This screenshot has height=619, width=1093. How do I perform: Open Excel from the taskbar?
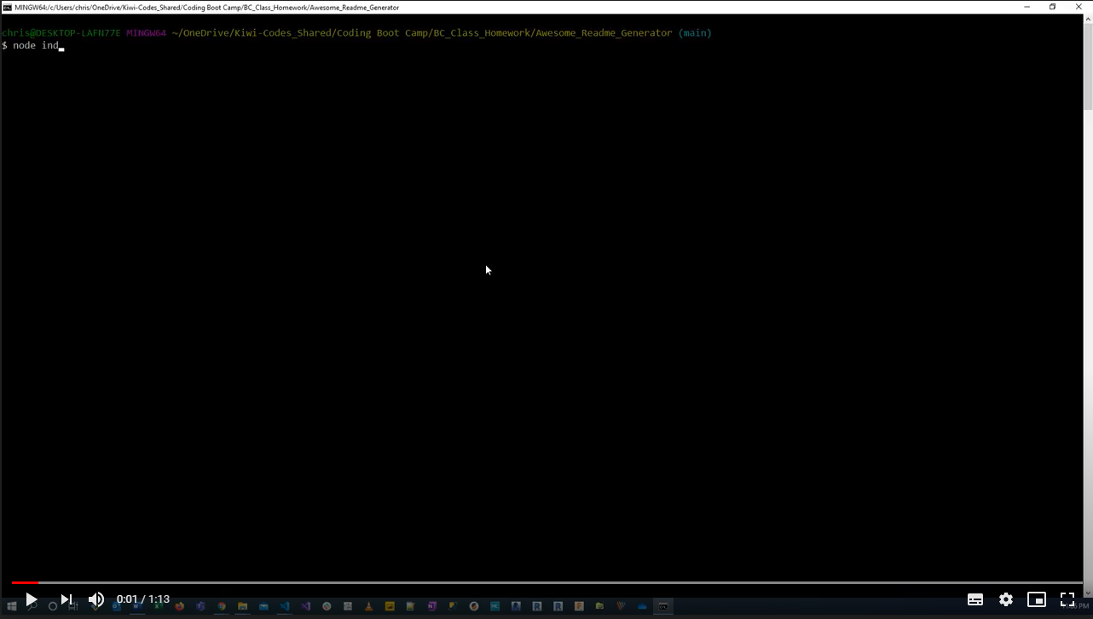158,606
